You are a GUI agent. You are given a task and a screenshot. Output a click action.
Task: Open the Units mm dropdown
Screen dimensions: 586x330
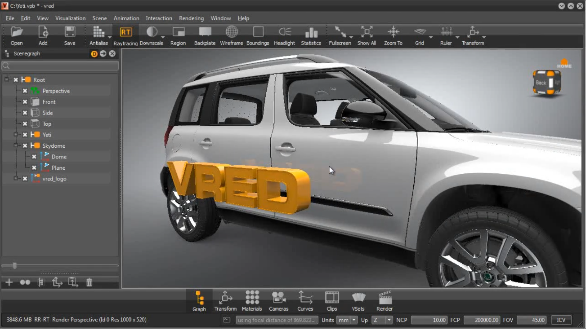coord(347,320)
